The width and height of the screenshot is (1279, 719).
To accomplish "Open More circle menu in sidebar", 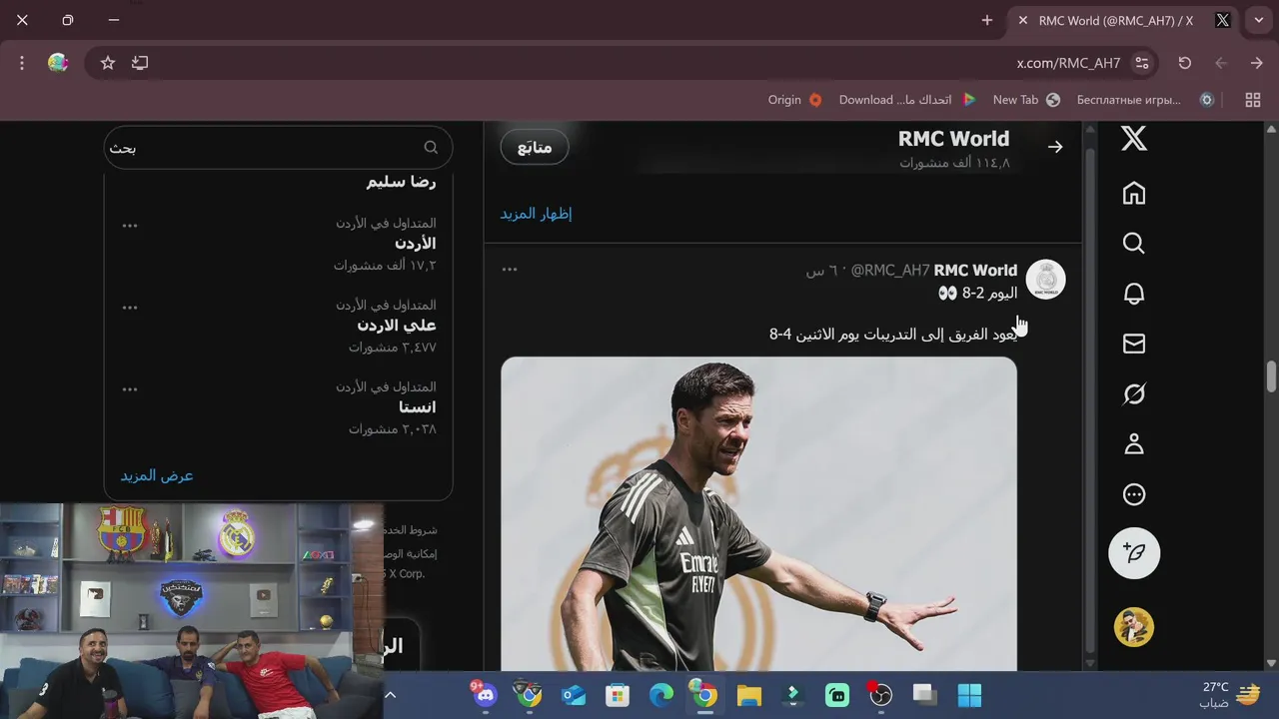I will (1134, 494).
